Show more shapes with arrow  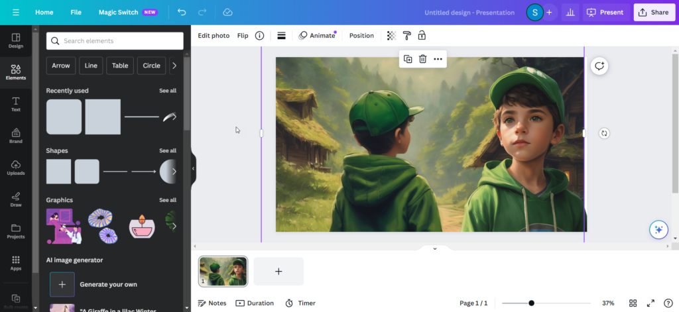(174, 172)
